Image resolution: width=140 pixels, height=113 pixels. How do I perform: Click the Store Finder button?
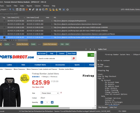(x=72, y=53)
